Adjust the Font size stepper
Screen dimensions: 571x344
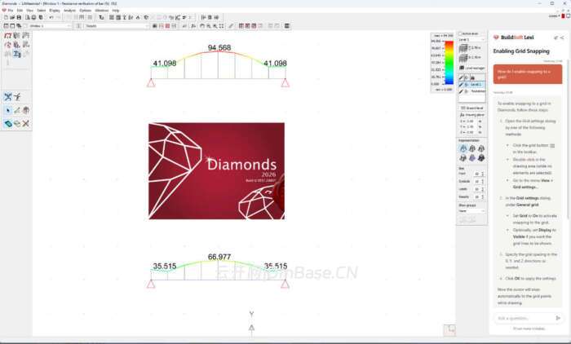483,174
